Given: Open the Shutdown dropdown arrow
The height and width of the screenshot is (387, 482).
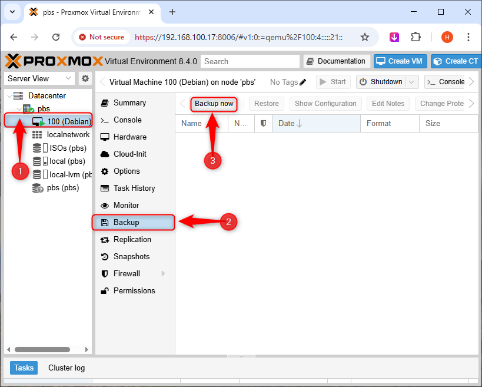Looking at the screenshot, I should pos(411,82).
